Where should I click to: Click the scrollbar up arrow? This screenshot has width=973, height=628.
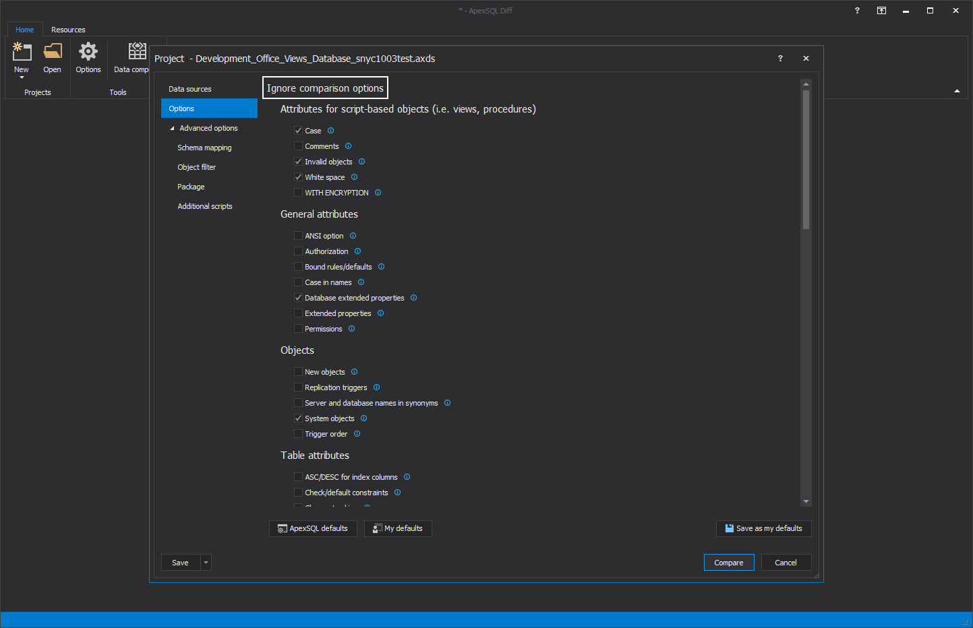(x=806, y=84)
